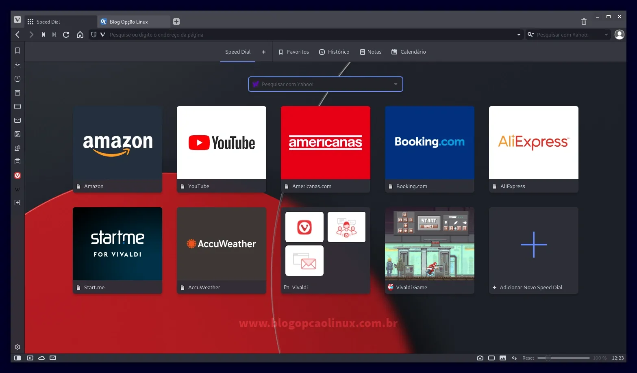Open the Favoritos section
This screenshot has height=373, width=637.
(x=294, y=52)
